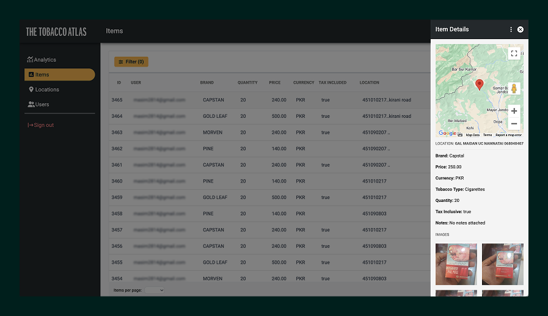
Task: Open the second cigarette pack image thumbnail
Action: pos(503,264)
